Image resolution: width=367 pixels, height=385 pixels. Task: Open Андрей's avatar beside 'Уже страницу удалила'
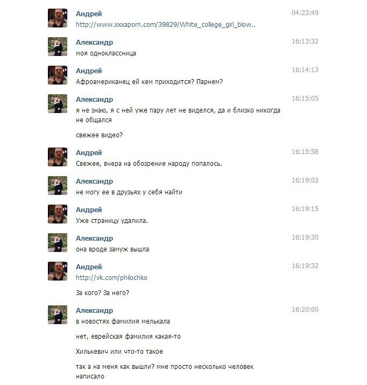pos(58,214)
